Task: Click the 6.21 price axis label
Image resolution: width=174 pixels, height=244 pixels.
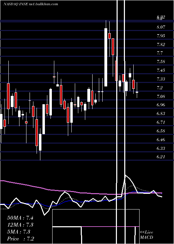Action: [161, 157]
